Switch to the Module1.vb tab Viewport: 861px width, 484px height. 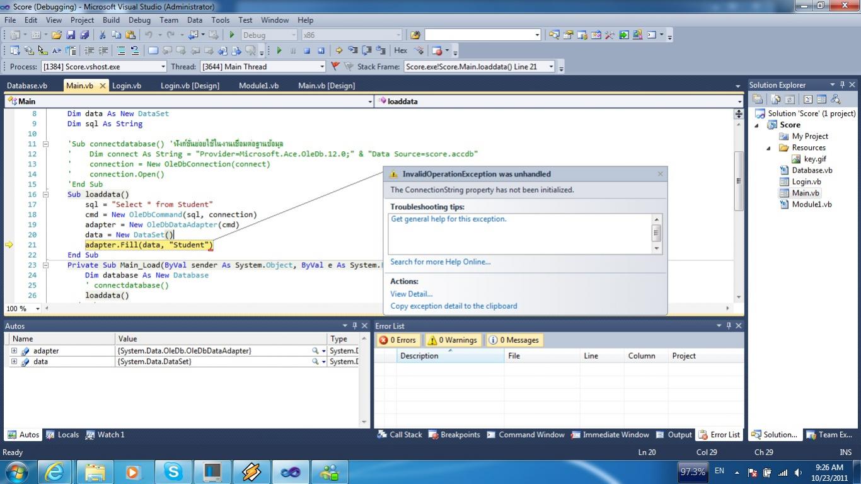click(x=258, y=86)
